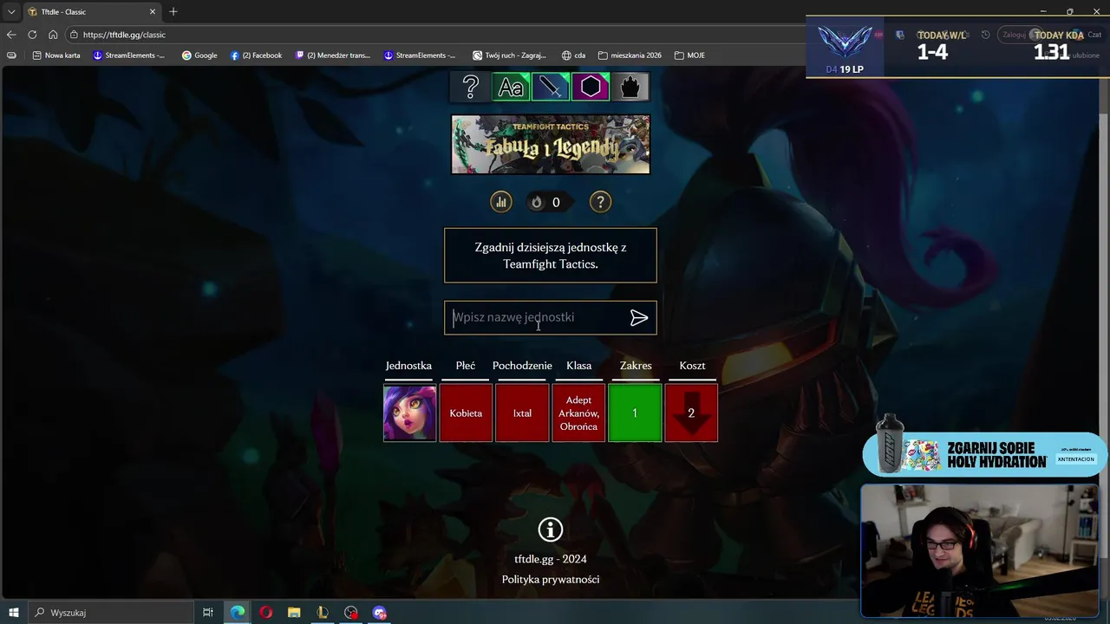Open the round help question mark

tap(600, 202)
